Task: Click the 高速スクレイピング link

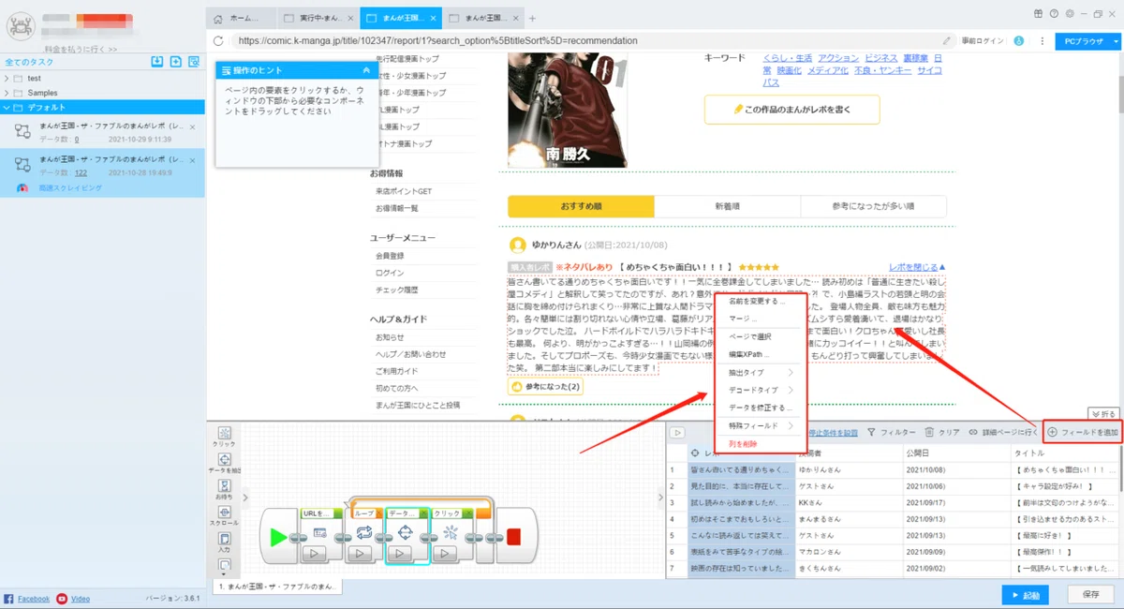Action: click(70, 188)
